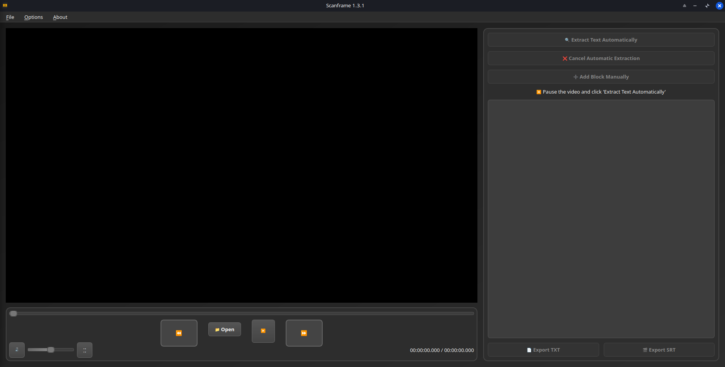
Task: Click the timecode 00:00:00.000 / 00:00:00.000
Action: pos(442,350)
